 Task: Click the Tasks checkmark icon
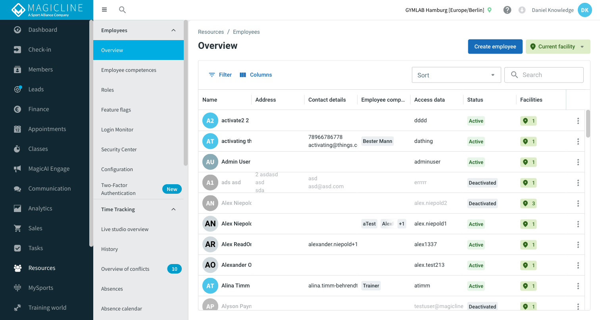tap(17, 248)
